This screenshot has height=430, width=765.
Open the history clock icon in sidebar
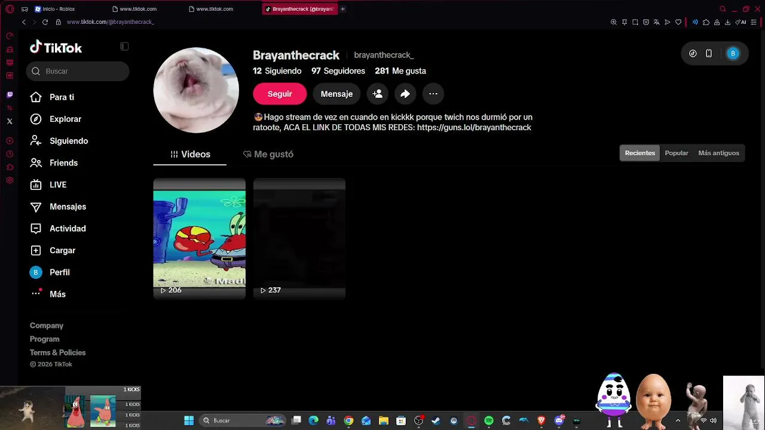pyautogui.click(x=10, y=154)
